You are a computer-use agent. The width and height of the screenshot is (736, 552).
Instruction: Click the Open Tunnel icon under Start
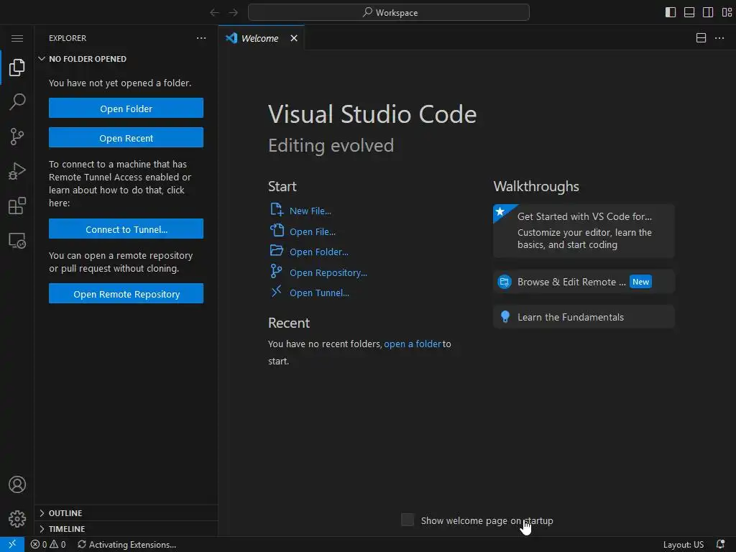pyautogui.click(x=277, y=292)
